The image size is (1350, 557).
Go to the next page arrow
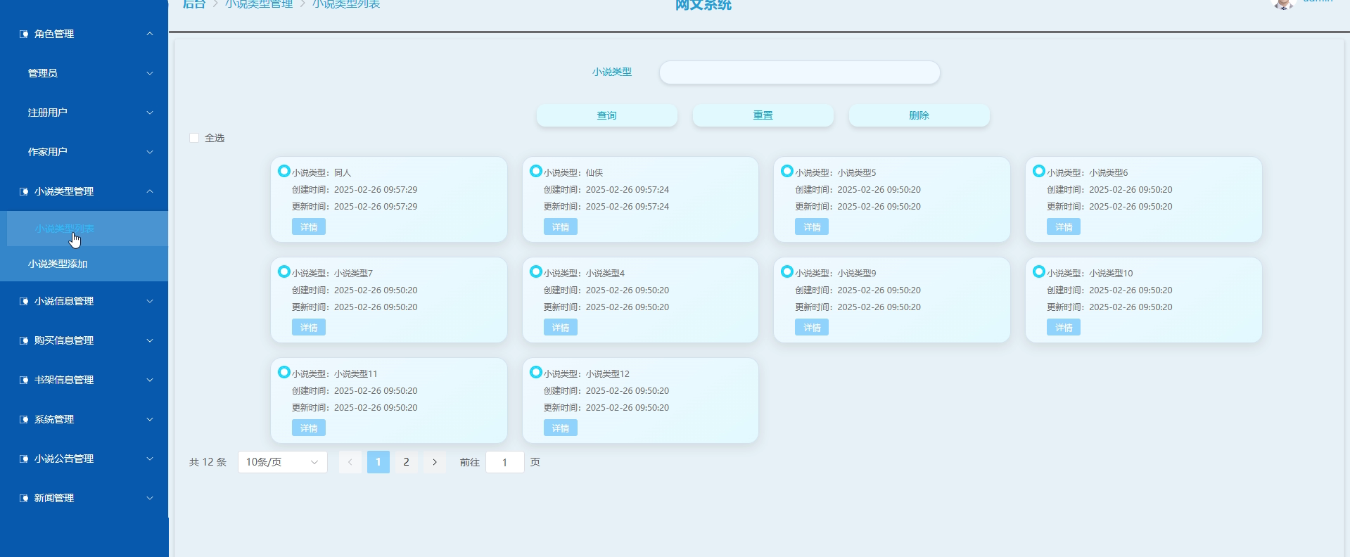(x=435, y=462)
